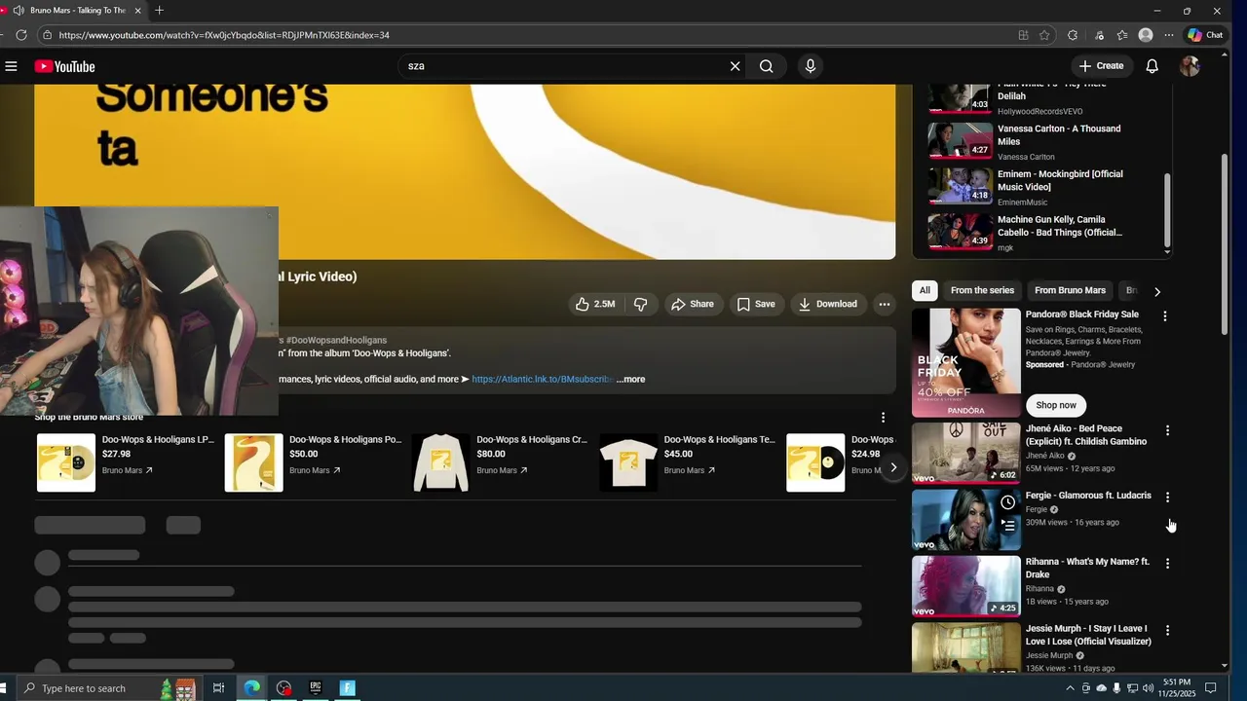Open options for Pandora Black Friday ad

pyautogui.click(x=1164, y=316)
